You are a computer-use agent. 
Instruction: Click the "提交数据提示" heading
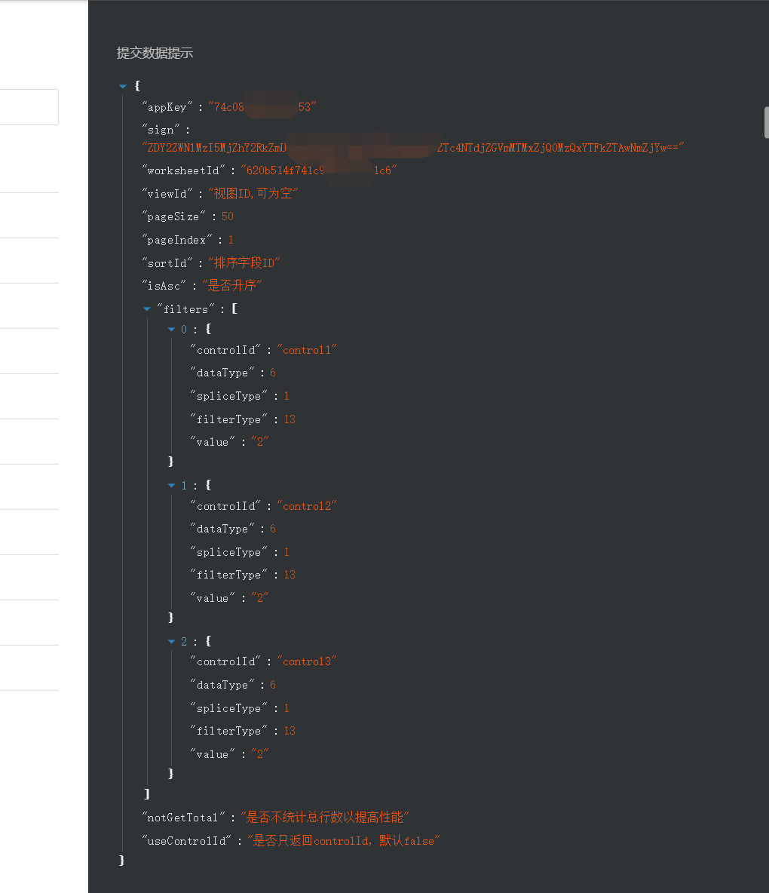(155, 53)
